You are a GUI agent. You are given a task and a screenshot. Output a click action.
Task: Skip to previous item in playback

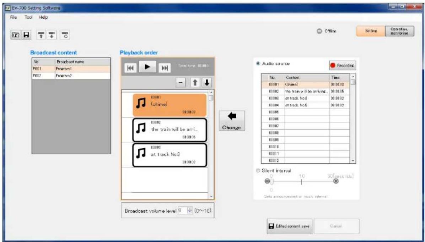[131, 68]
